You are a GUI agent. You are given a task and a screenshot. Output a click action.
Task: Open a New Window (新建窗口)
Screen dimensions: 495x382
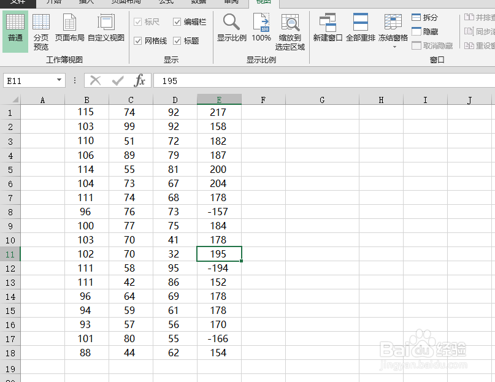point(328,28)
